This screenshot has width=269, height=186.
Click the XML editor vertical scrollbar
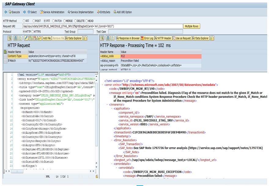[x=96, y=114]
